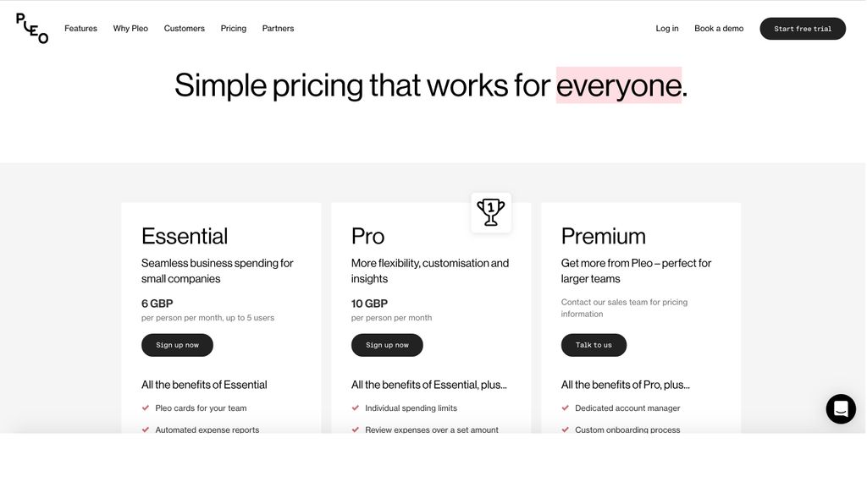Open the chat widget in the corner

click(x=841, y=408)
